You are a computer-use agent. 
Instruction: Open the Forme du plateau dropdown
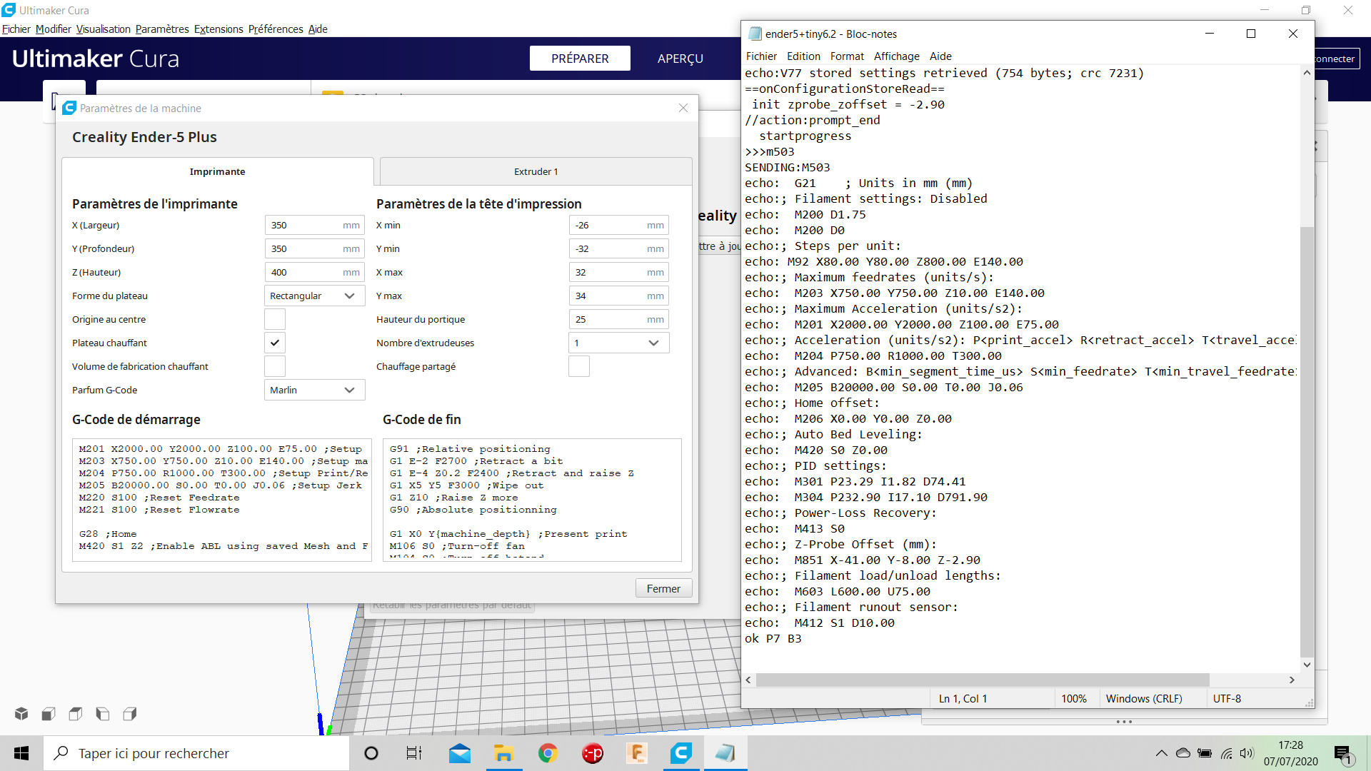click(x=314, y=296)
